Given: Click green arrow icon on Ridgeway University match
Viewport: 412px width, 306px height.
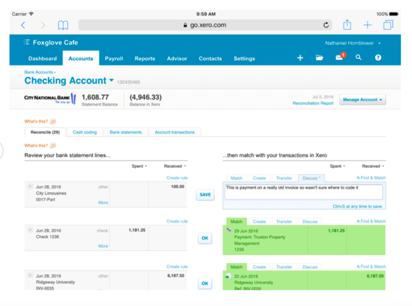Looking at the screenshot, I should click(x=228, y=276).
